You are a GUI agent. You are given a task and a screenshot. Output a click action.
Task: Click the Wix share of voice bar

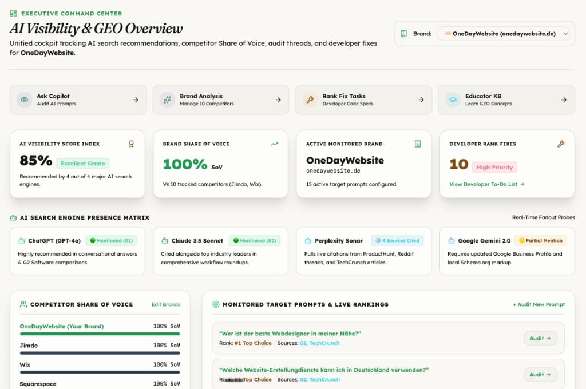[x=100, y=372]
